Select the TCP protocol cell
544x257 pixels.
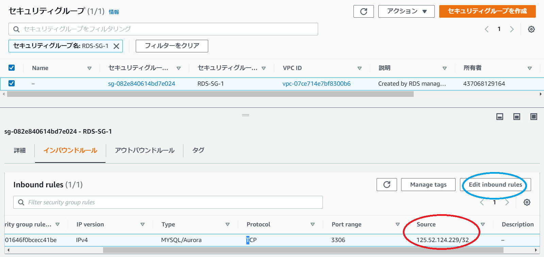point(251,240)
